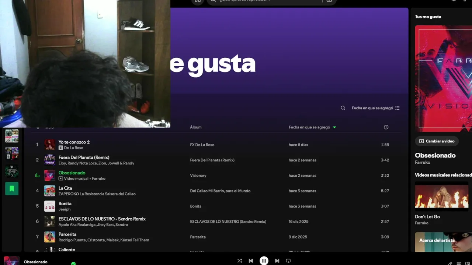Image resolution: width=472 pixels, height=265 pixels.
Task: Open the 'Acerca del artista' card
Action: click(x=443, y=242)
